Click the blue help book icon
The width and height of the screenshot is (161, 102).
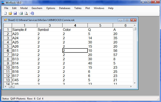tap(32, 13)
